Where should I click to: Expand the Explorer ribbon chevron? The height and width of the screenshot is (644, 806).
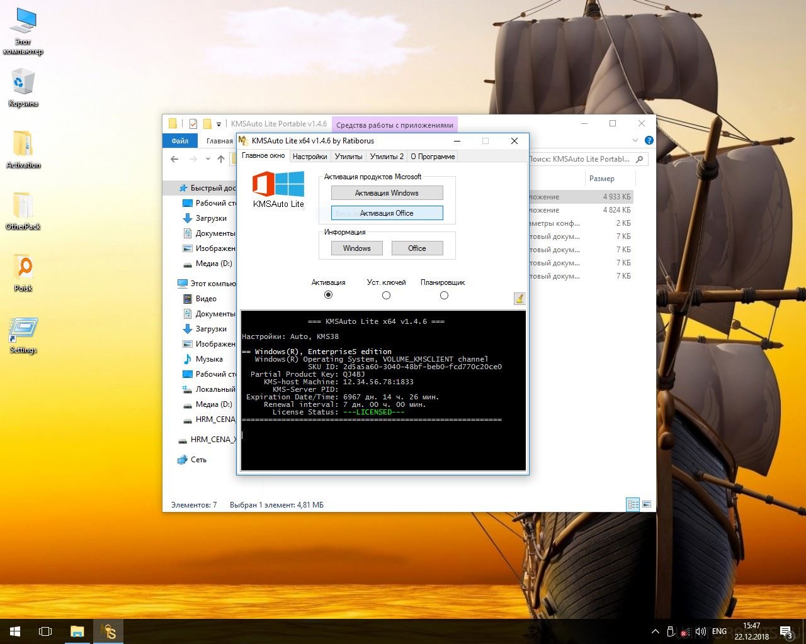(635, 140)
